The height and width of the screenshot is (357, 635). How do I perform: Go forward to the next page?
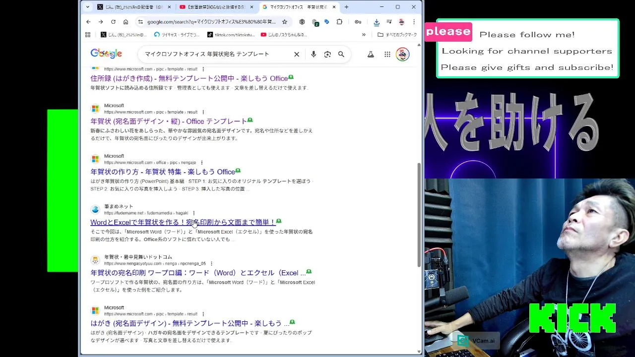click(101, 22)
